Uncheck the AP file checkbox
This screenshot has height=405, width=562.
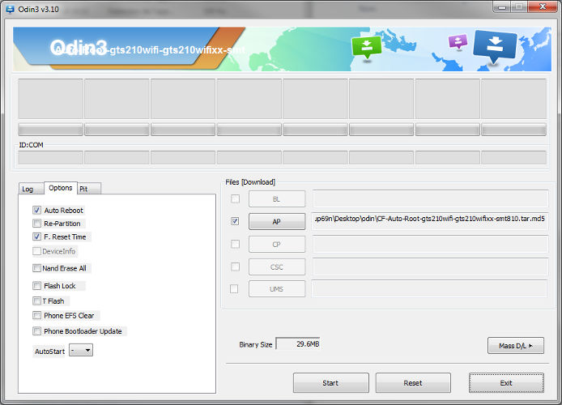235,221
